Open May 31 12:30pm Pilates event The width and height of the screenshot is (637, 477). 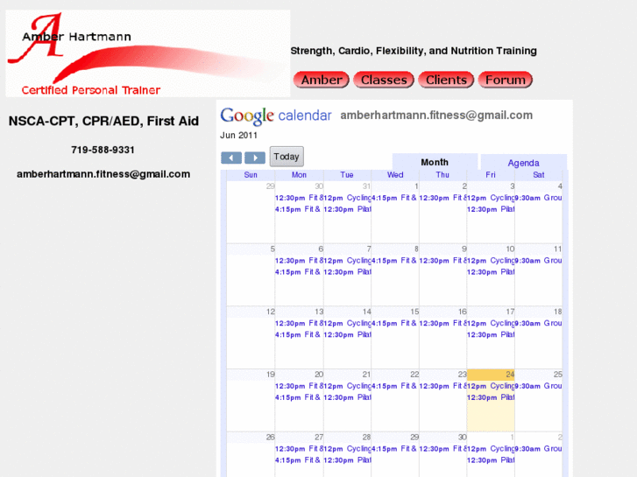(347, 209)
